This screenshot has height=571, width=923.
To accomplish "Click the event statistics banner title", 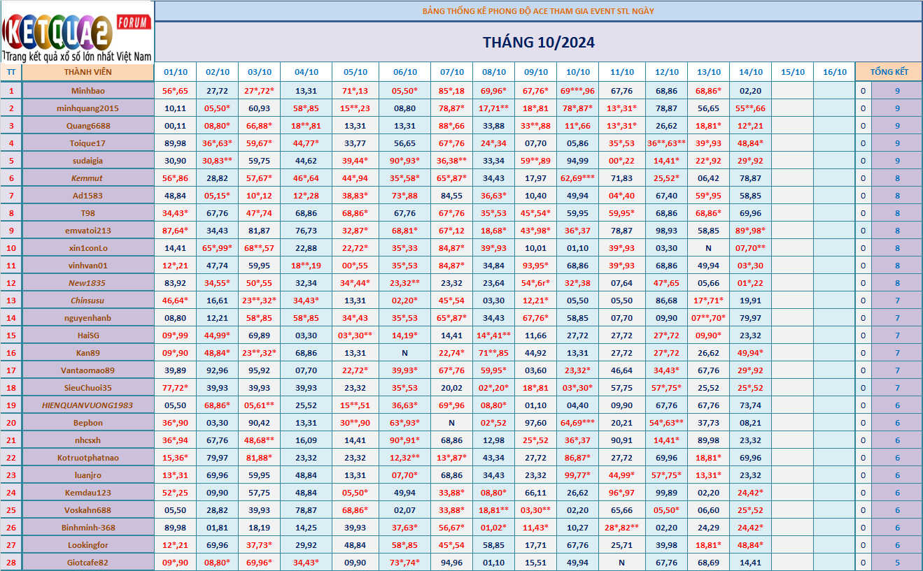I will pos(538,10).
